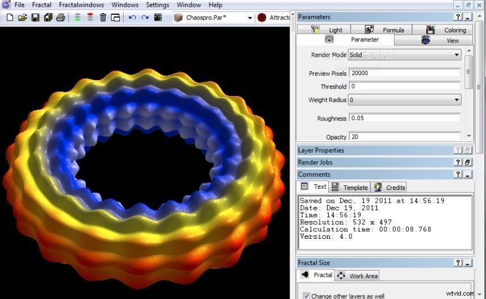The image size is (486, 299).
Task: Switch to the View tab
Action: pos(434,40)
